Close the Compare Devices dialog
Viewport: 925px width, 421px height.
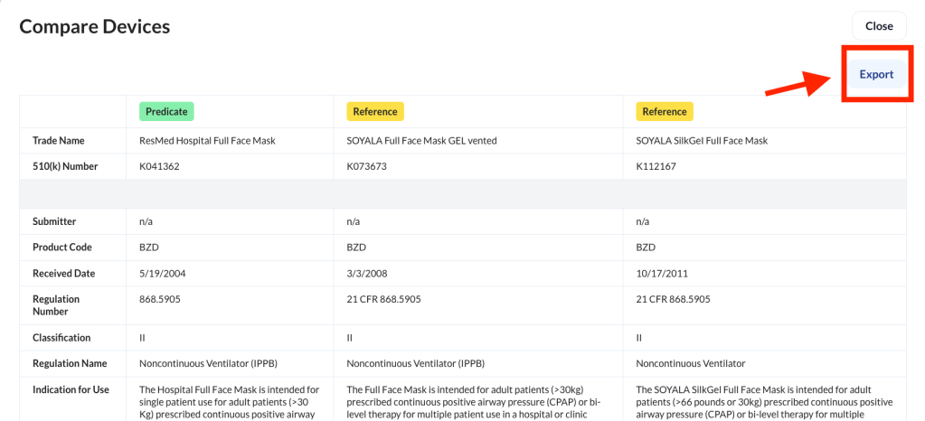878,26
